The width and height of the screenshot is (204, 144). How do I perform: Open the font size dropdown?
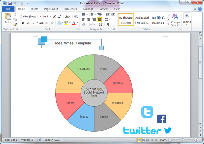50,16
